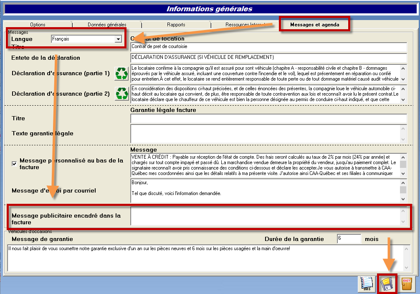
Task: Click scroll-down arrow of Déclaration partie 1 box
Action: (403, 79)
